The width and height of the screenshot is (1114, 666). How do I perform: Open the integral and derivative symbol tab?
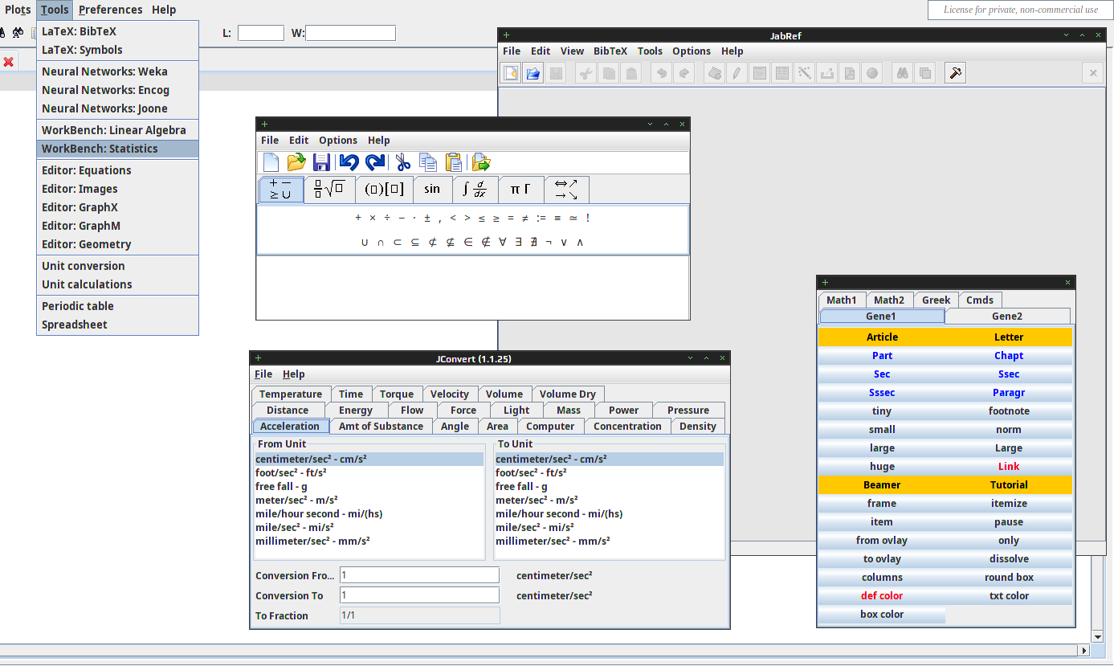475,190
